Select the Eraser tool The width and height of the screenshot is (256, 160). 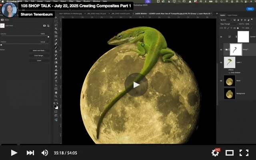click(56, 59)
